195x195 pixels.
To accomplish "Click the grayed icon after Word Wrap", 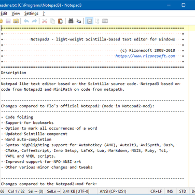I will [97, 21].
